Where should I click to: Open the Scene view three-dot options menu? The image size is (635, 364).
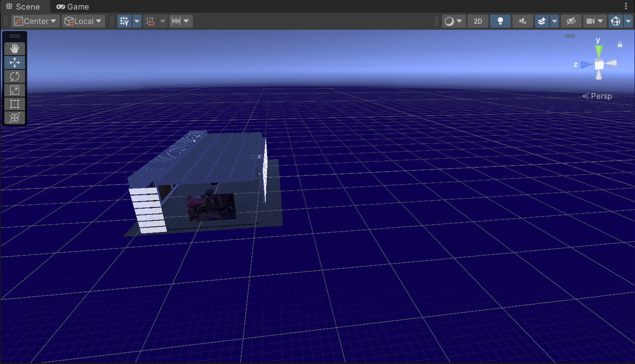pyautogui.click(x=626, y=6)
